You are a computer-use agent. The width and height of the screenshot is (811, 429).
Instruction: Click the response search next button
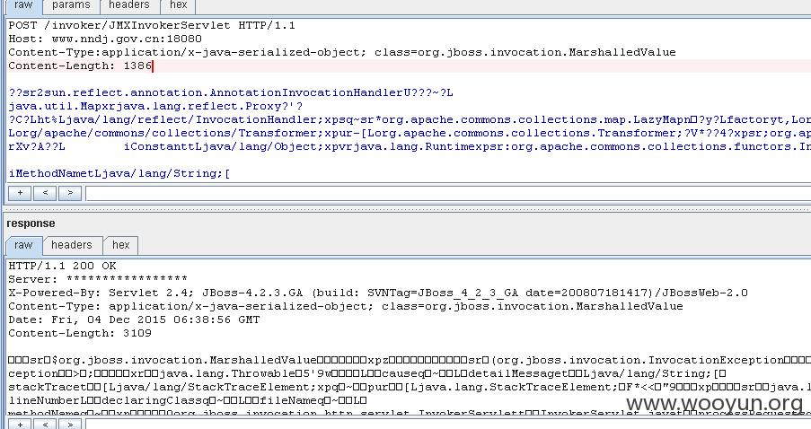[x=70, y=425]
